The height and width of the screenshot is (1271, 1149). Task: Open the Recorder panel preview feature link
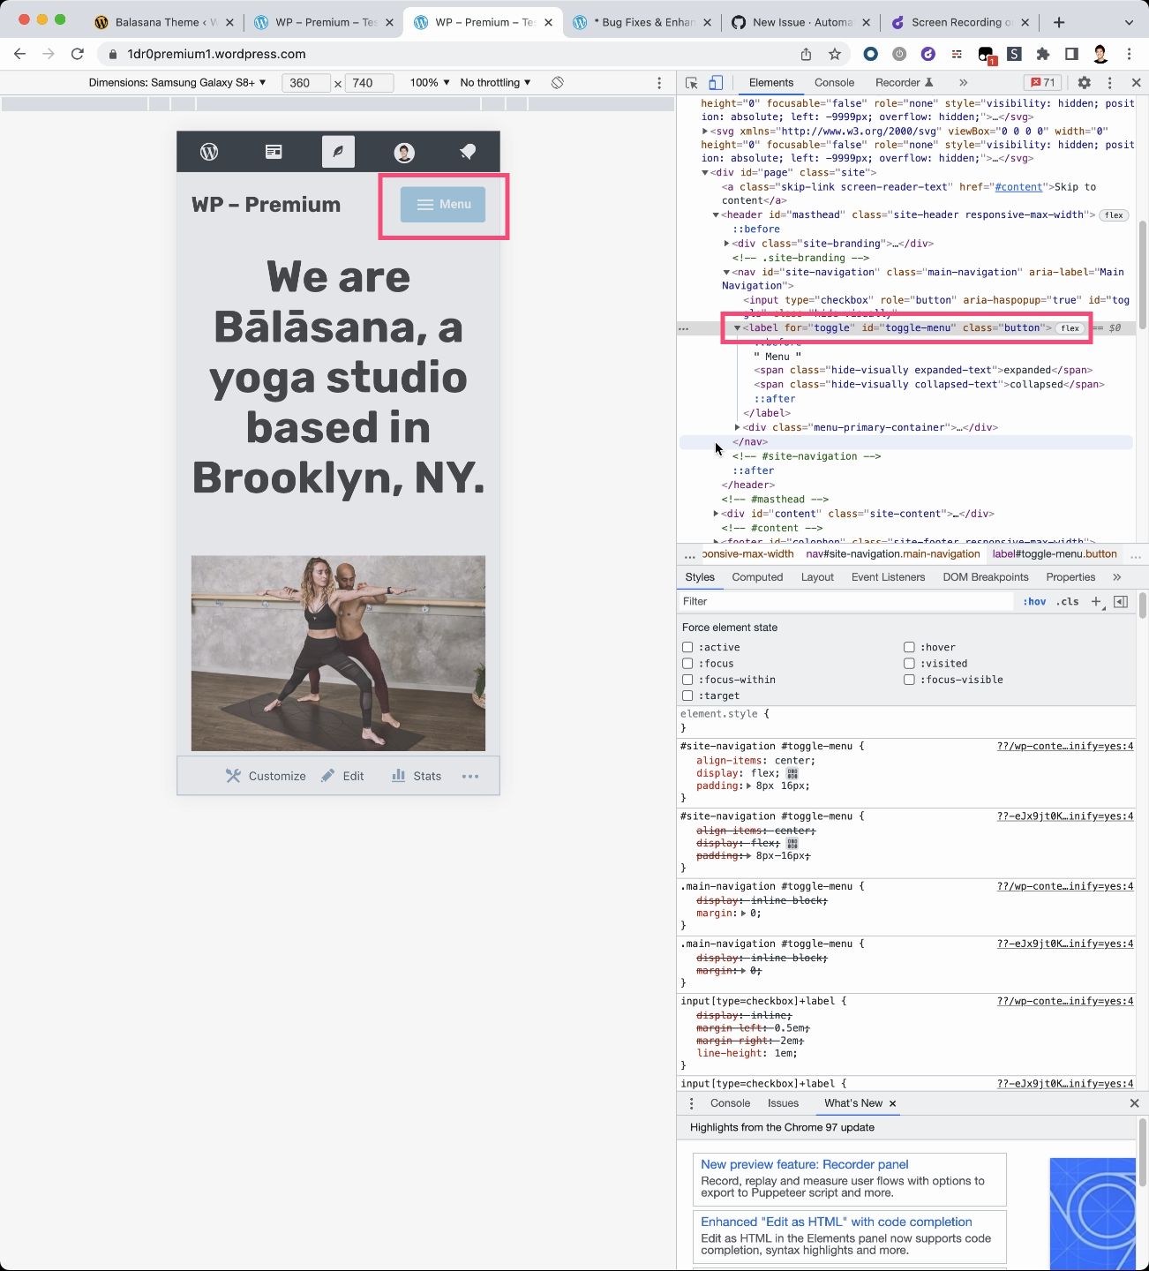point(803,1164)
